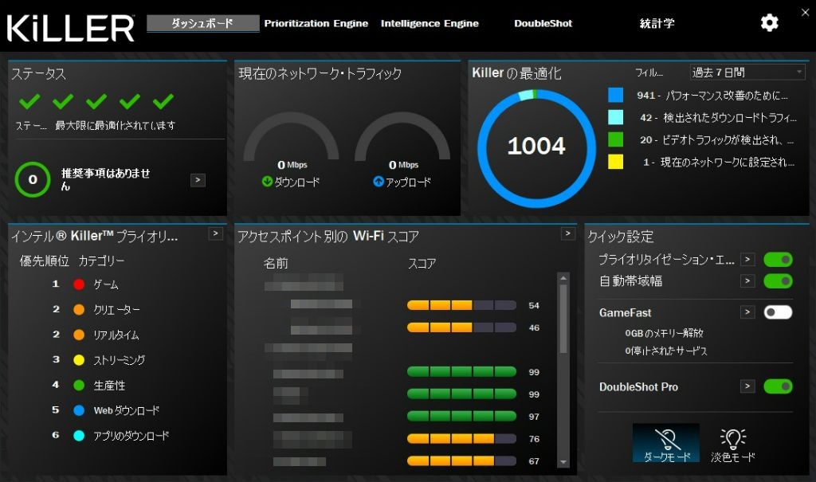Viewport: 816px width, 482px height.
Task: Click the KiLLER logo
Action: 70,28
